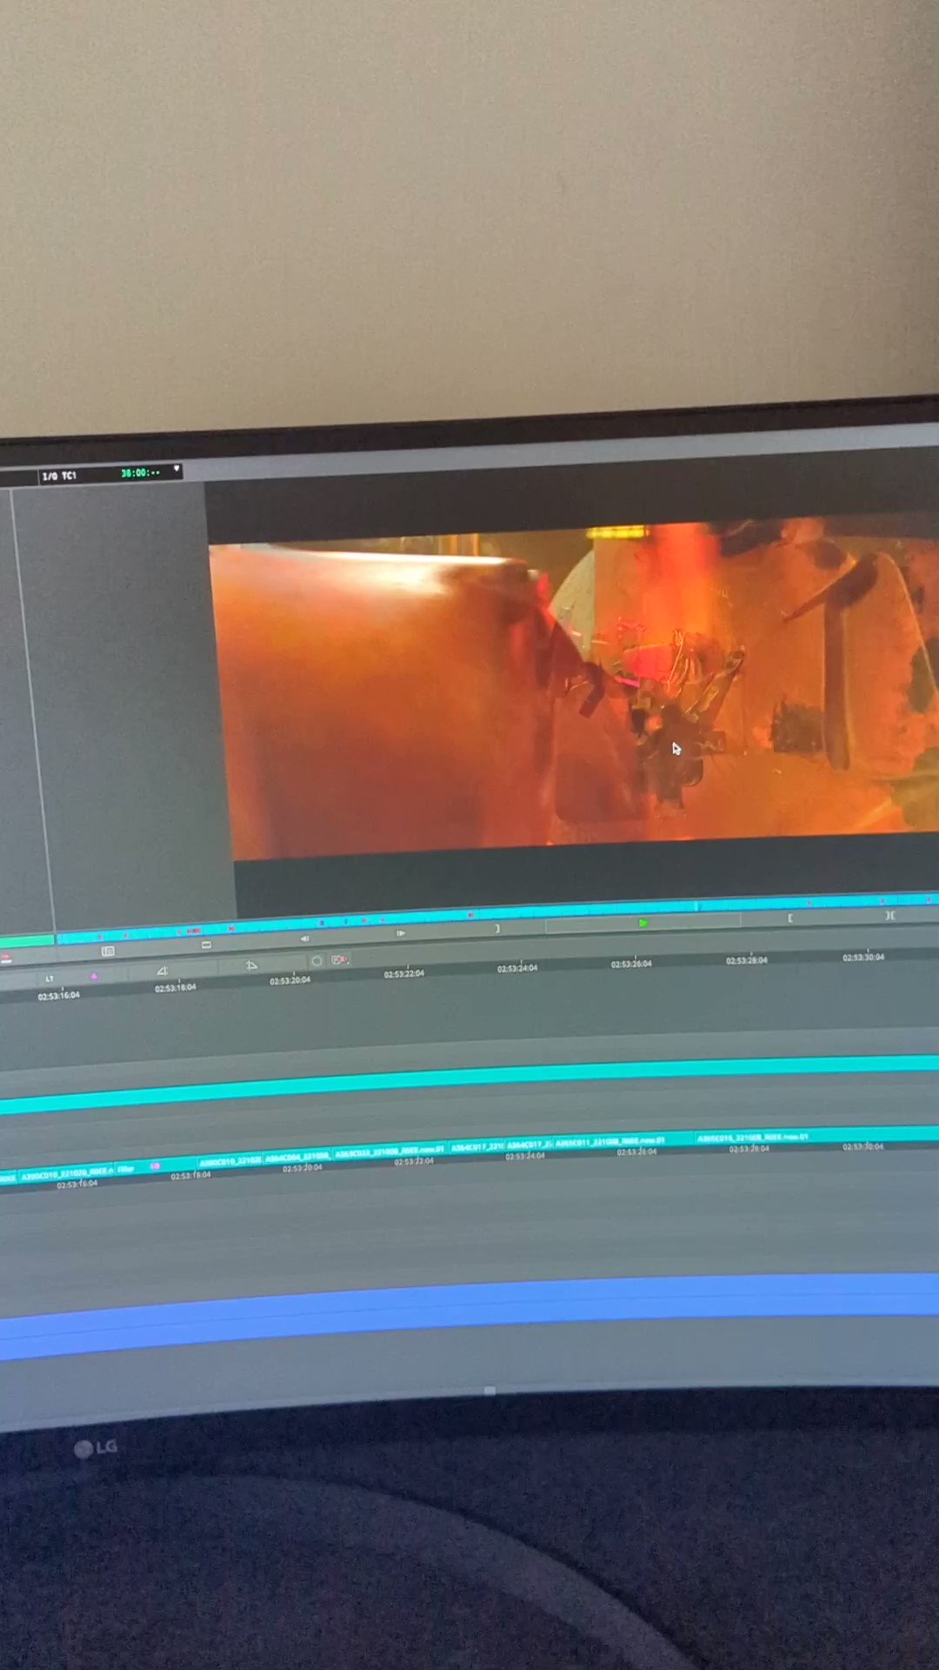Click the Step Forward one frame button
939x1670 pixels.
click(400, 933)
